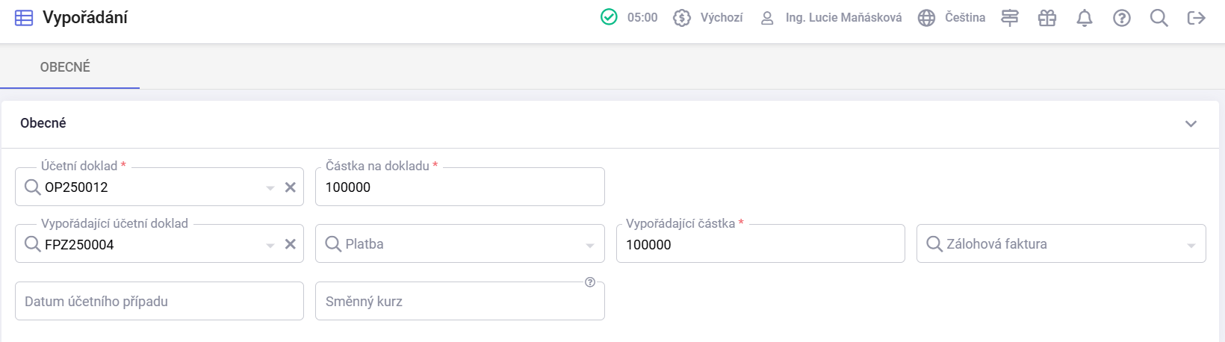Expand the Účetní doklad dropdown arrow

click(x=270, y=188)
